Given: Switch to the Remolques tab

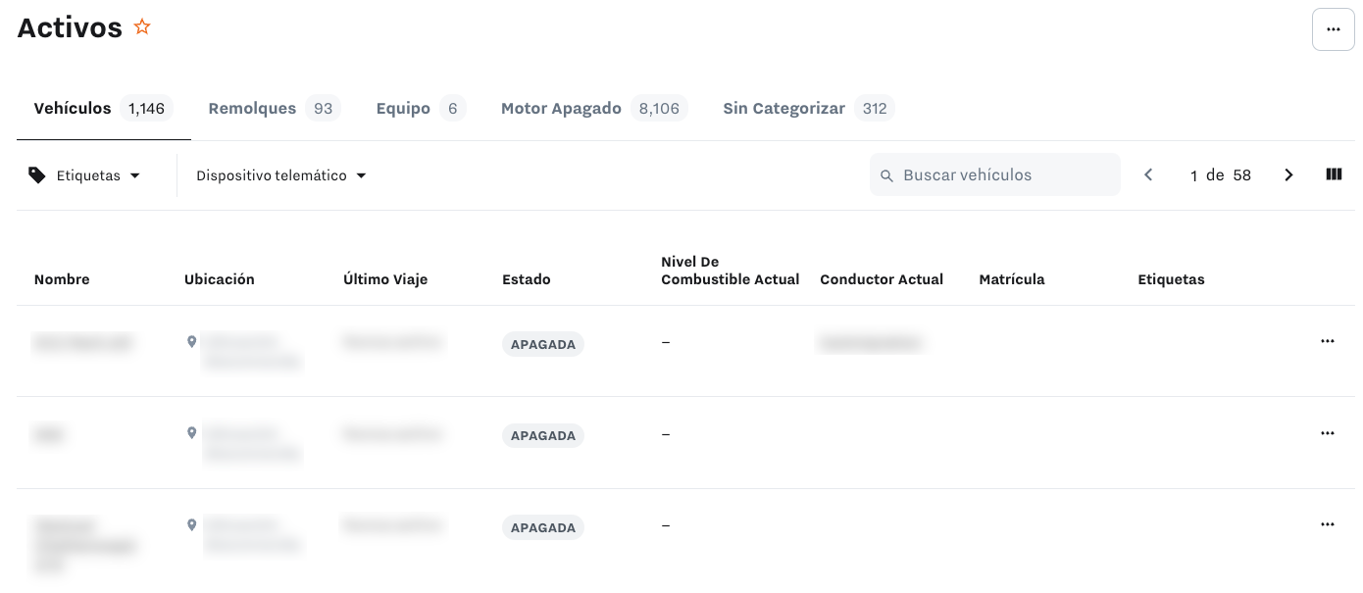Looking at the screenshot, I should click(x=274, y=109).
